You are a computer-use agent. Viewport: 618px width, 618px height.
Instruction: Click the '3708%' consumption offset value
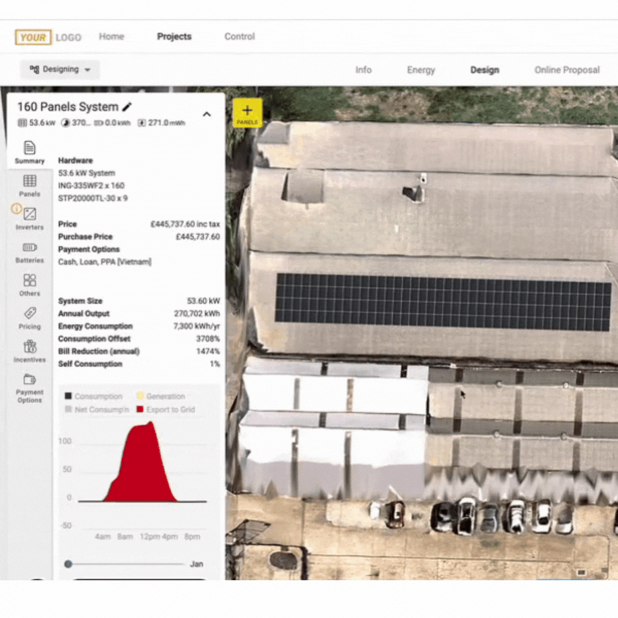(208, 339)
